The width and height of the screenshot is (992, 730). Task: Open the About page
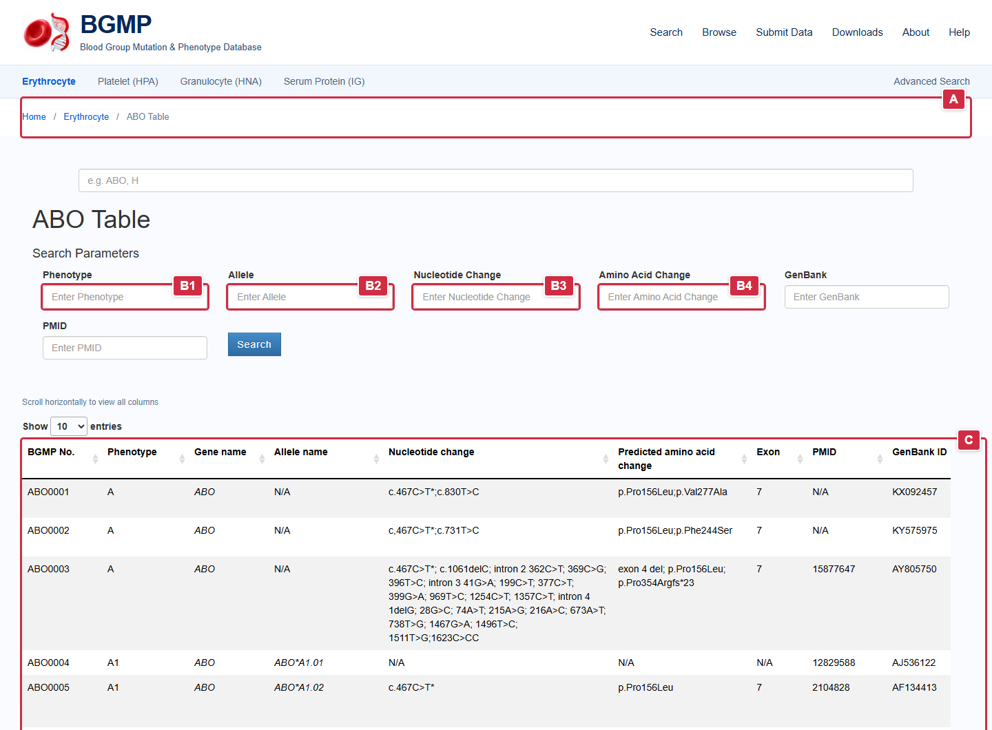tap(916, 32)
